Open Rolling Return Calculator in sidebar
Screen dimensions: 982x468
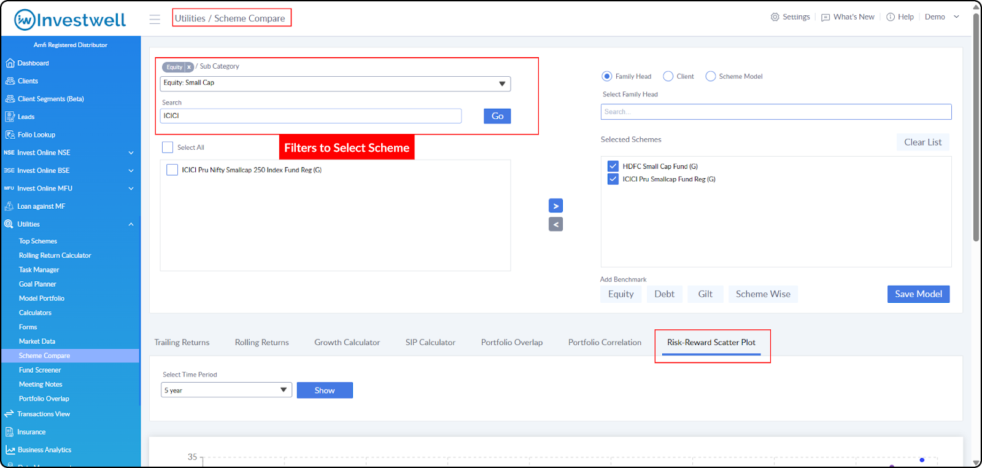click(55, 255)
